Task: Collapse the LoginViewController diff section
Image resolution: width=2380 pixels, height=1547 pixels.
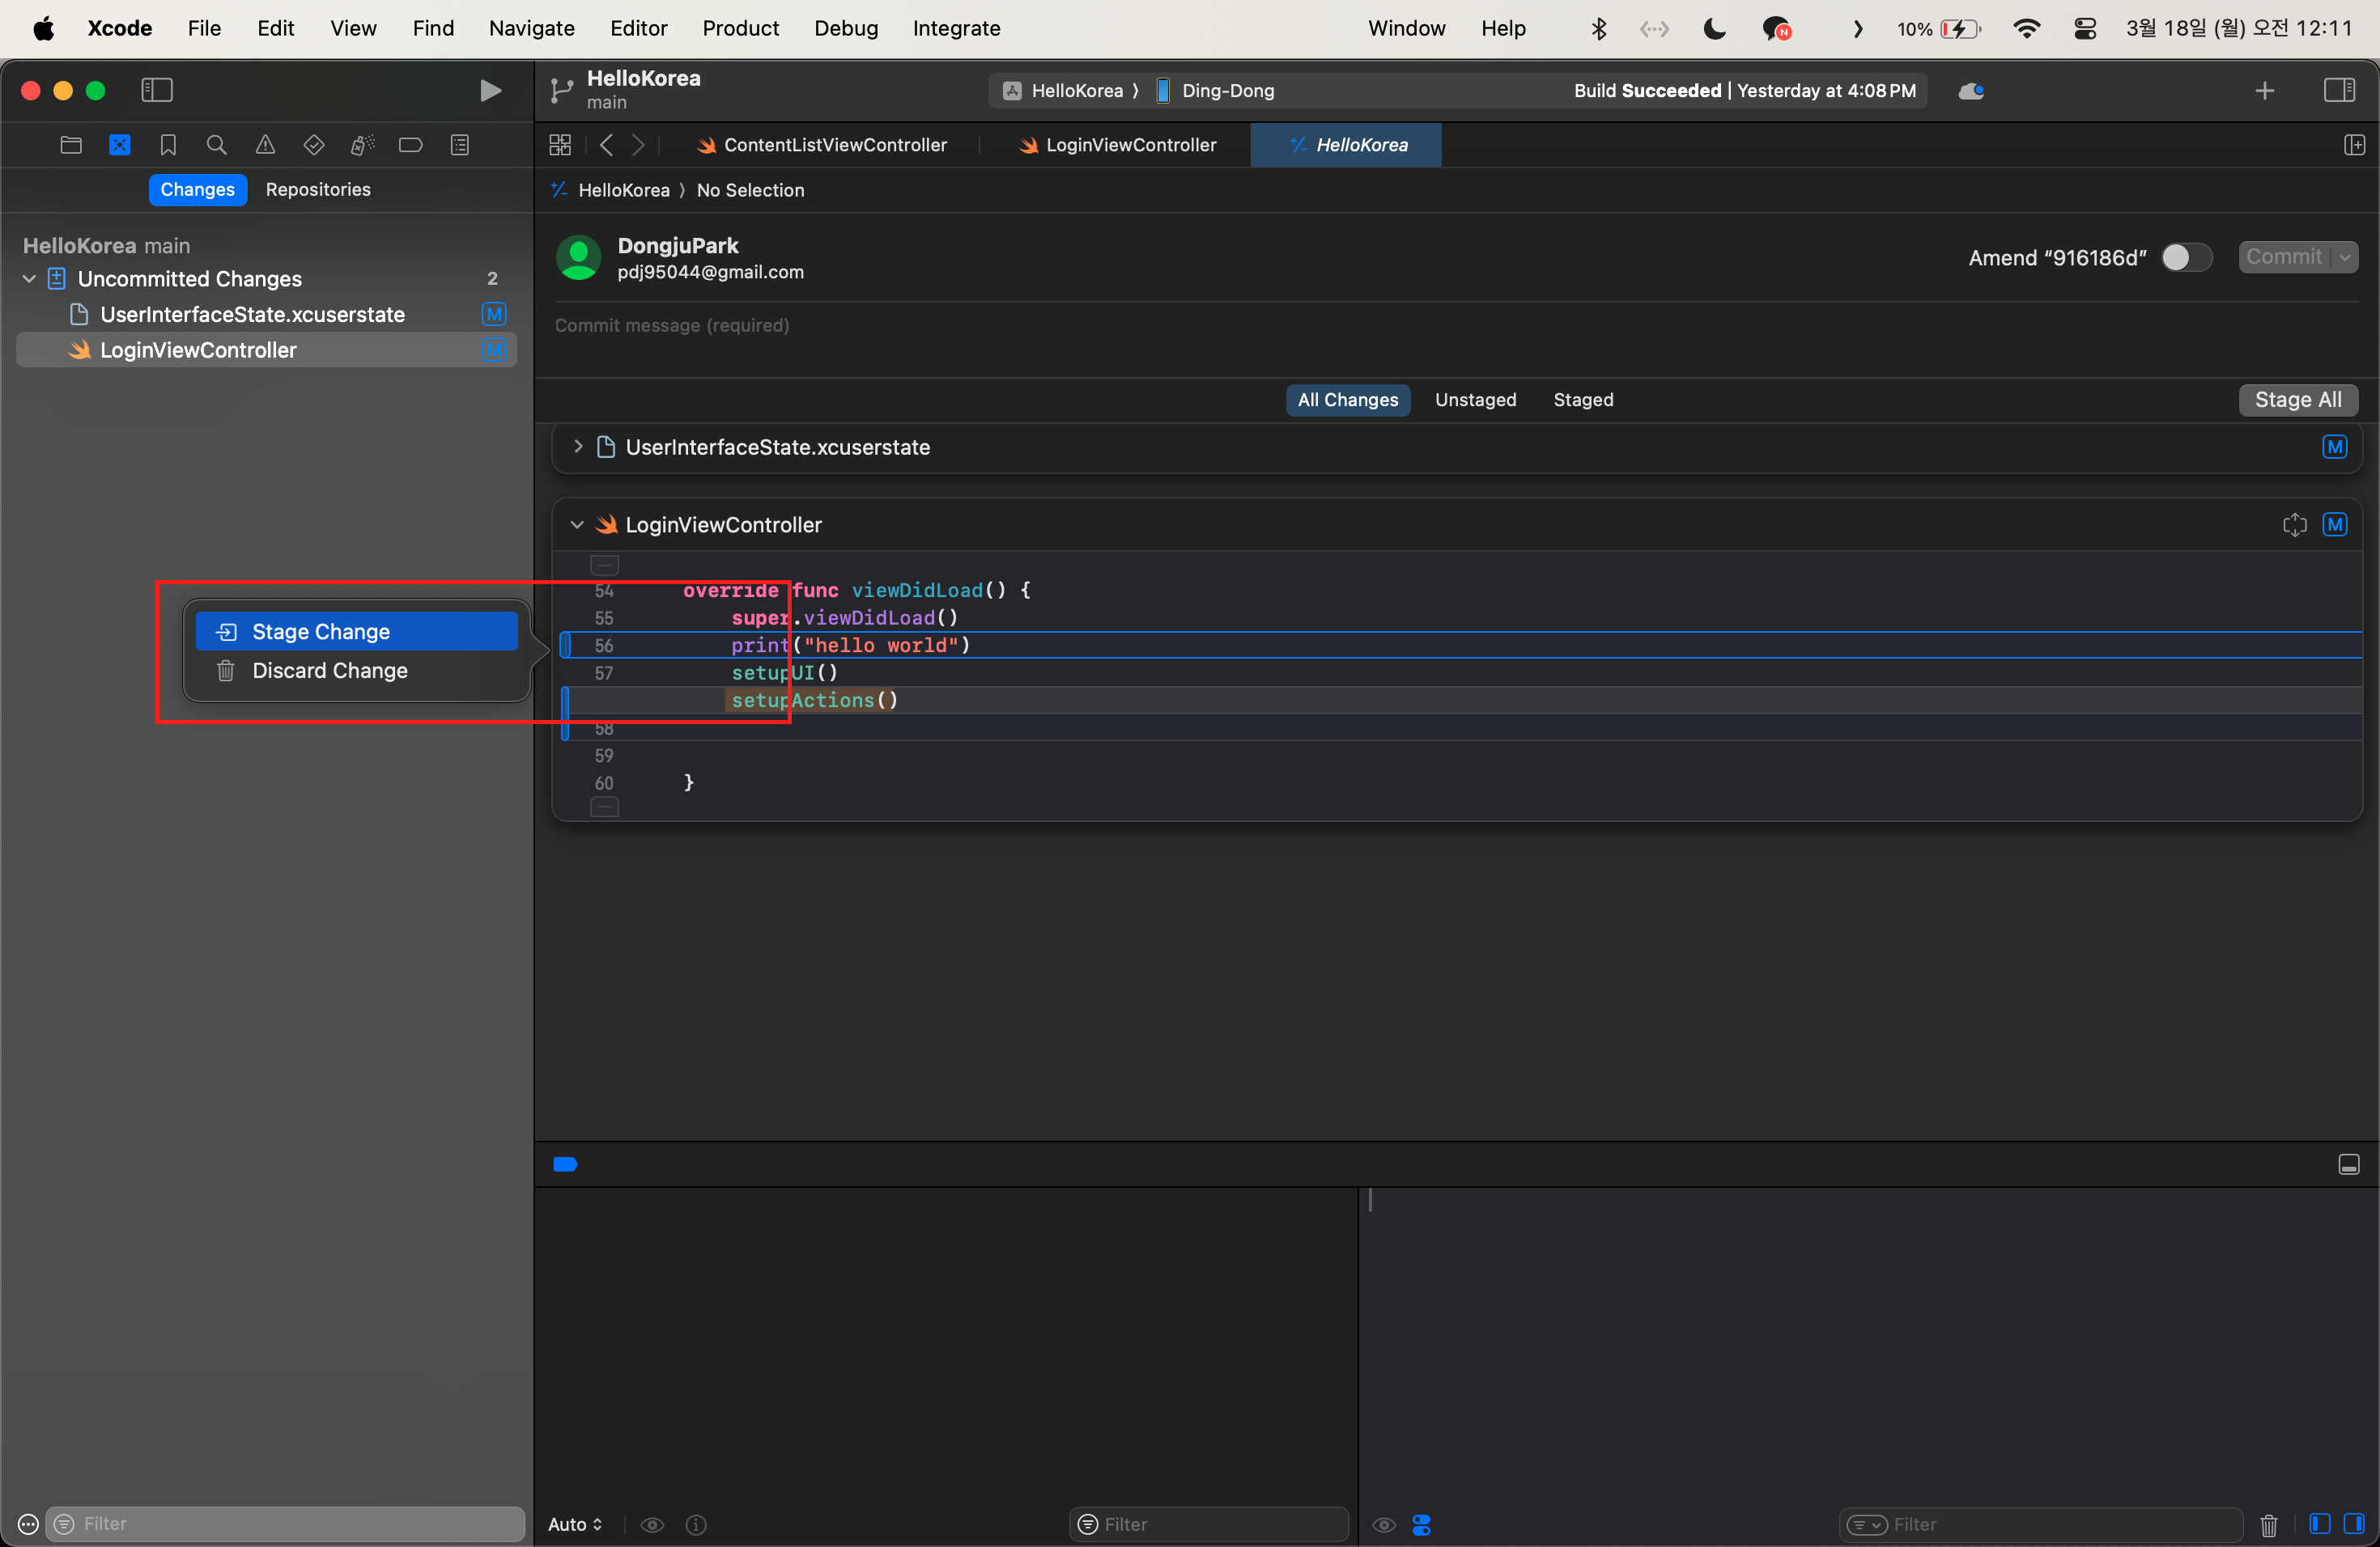Action: point(577,524)
